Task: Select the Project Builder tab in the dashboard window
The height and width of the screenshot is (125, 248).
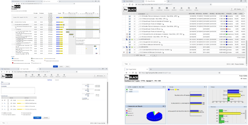Action: [137, 69]
